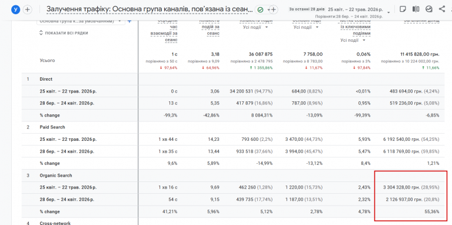Viewport: 452px width, 225px height.
Task: Click Paid Search key events "3 994,00 (45,47%)"
Action: tap(304, 151)
